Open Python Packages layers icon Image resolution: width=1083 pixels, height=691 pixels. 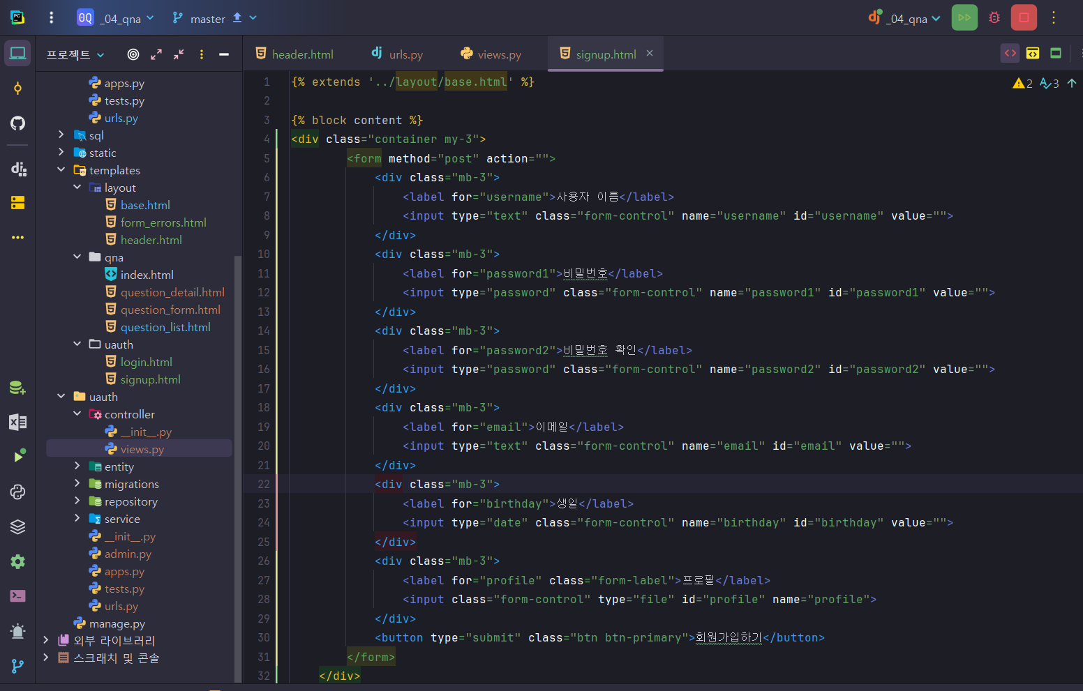[17, 526]
